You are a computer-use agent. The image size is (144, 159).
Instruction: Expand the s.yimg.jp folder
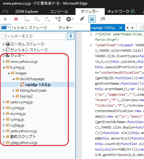click(x=4, y=108)
